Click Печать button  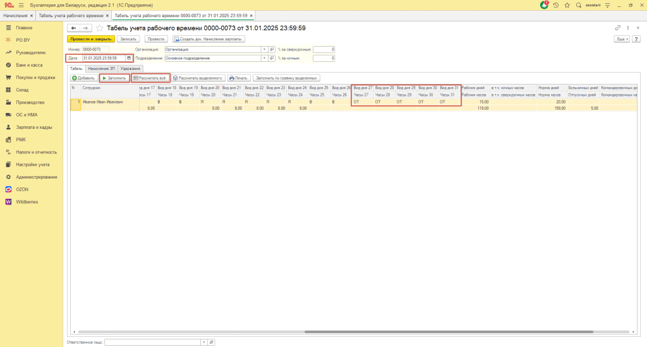[x=238, y=78]
